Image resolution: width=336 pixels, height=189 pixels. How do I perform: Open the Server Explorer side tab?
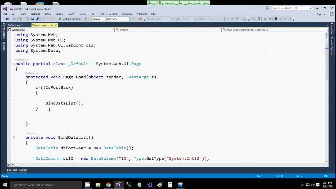(x=4, y=31)
